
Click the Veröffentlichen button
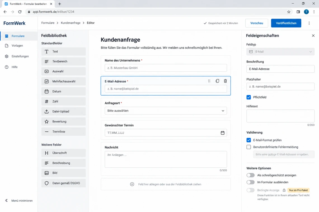[286, 23]
